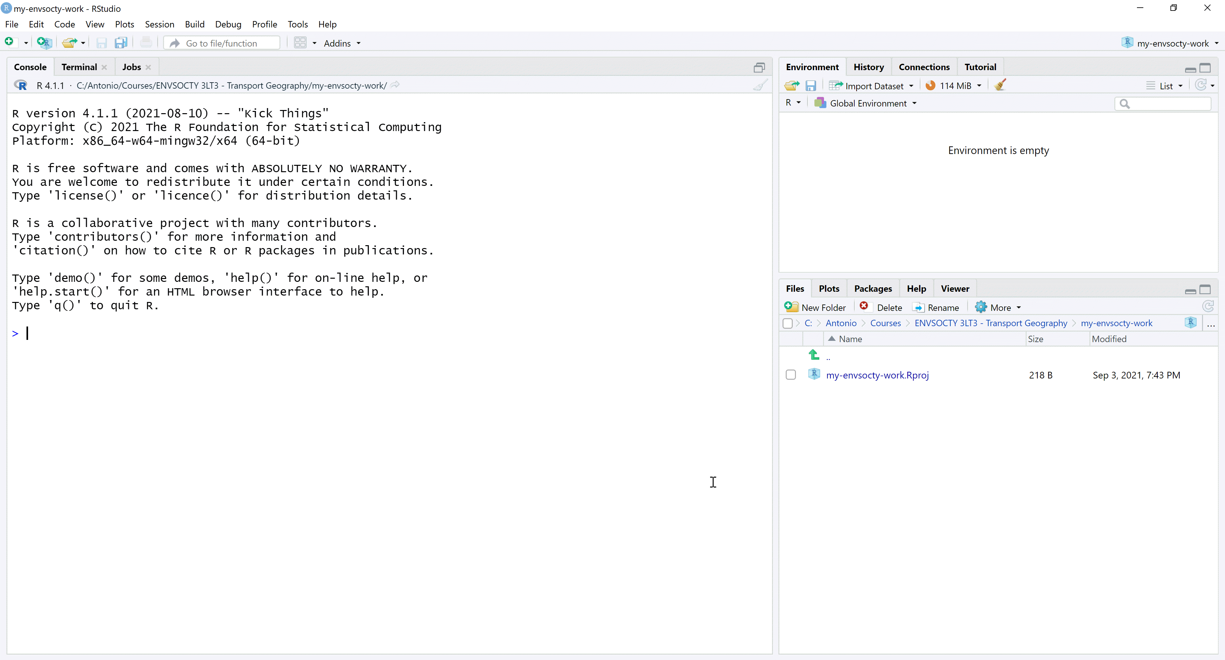
Task: Switch to the History tab
Action: pyautogui.click(x=868, y=67)
